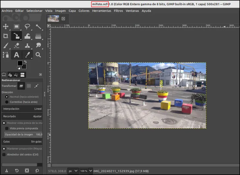Image resolution: width=240 pixels, height=175 pixels.
Task: Open the Editar menu
Action: click(19, 11)
